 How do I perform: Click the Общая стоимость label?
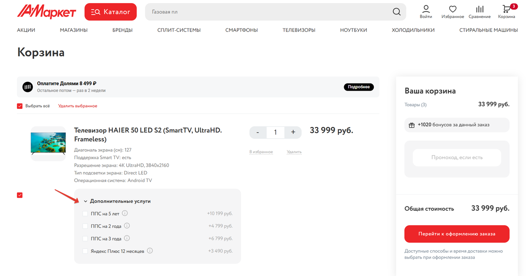pyautogui.click(x=429, y=209)
